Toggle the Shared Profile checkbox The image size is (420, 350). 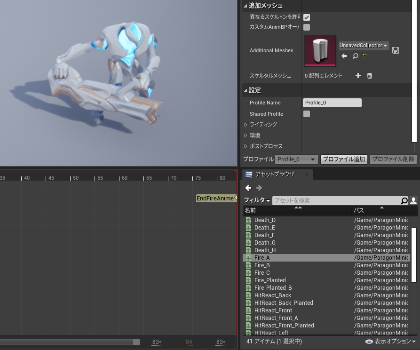[307, 114]
